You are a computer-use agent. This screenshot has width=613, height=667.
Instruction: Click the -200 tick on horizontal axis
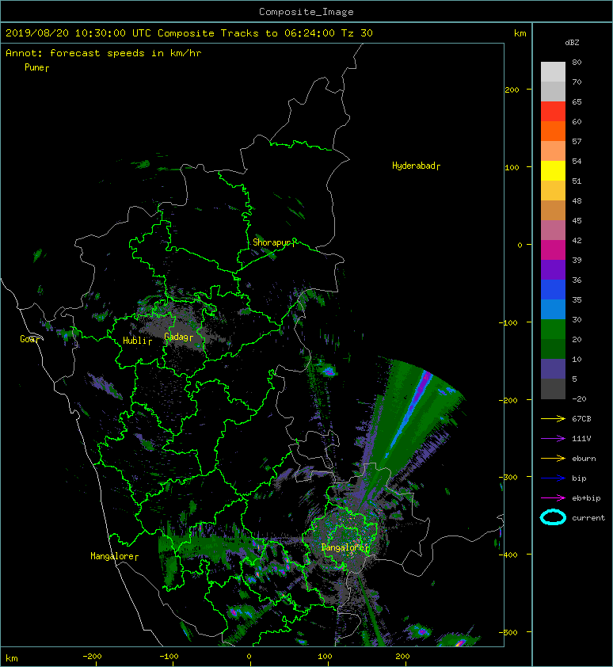92,657
